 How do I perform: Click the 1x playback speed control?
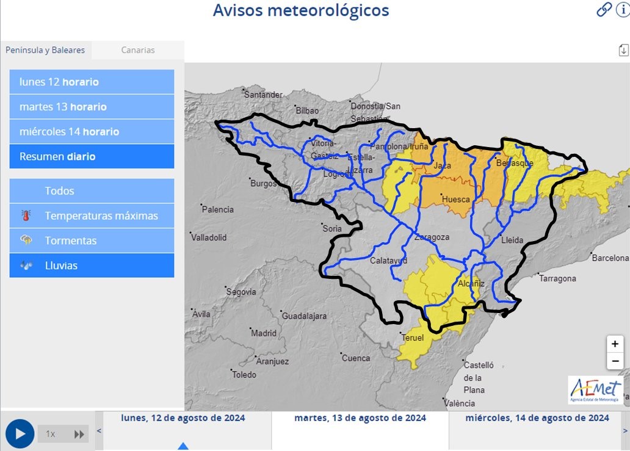pyautogui.click(x=49, y=434)
